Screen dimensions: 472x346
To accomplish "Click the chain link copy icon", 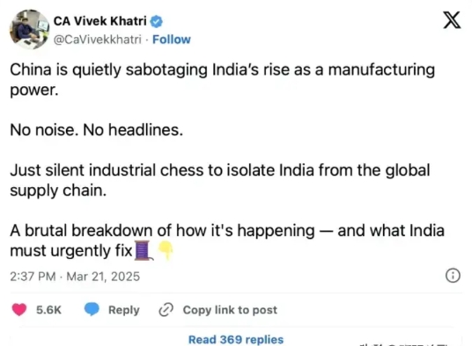I will [166, 310].
